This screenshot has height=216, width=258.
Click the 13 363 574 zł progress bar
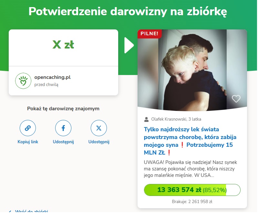pyautogui.click(x=192, y=190)
